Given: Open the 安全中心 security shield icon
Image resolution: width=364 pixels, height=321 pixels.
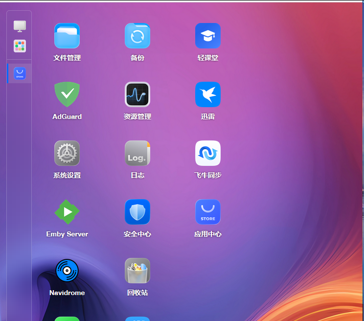Looking at the screenshot, I should tap(137, 212).
